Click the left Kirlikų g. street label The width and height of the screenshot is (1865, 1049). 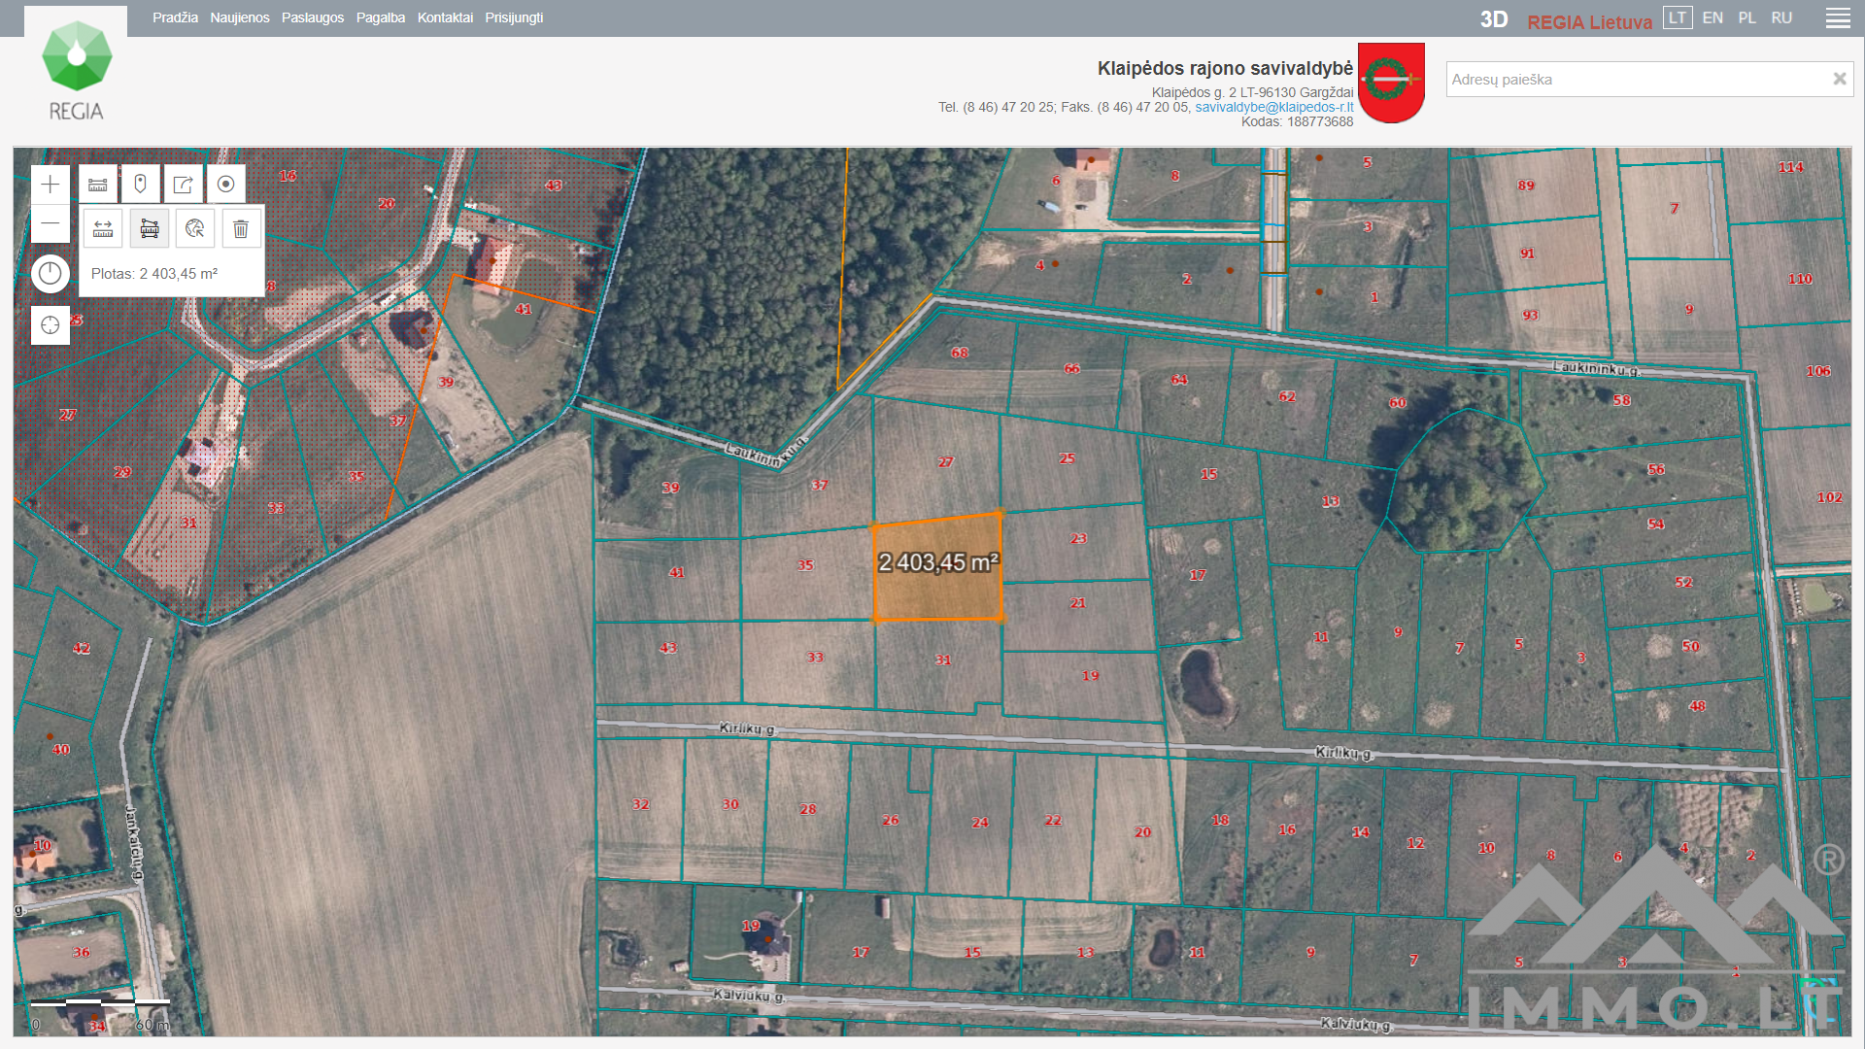[747, 728]
